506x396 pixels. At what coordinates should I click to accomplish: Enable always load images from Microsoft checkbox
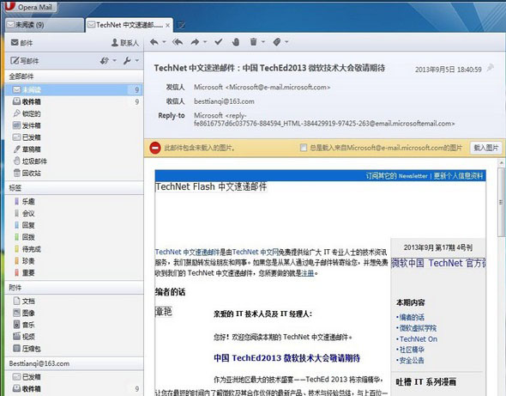304,148
